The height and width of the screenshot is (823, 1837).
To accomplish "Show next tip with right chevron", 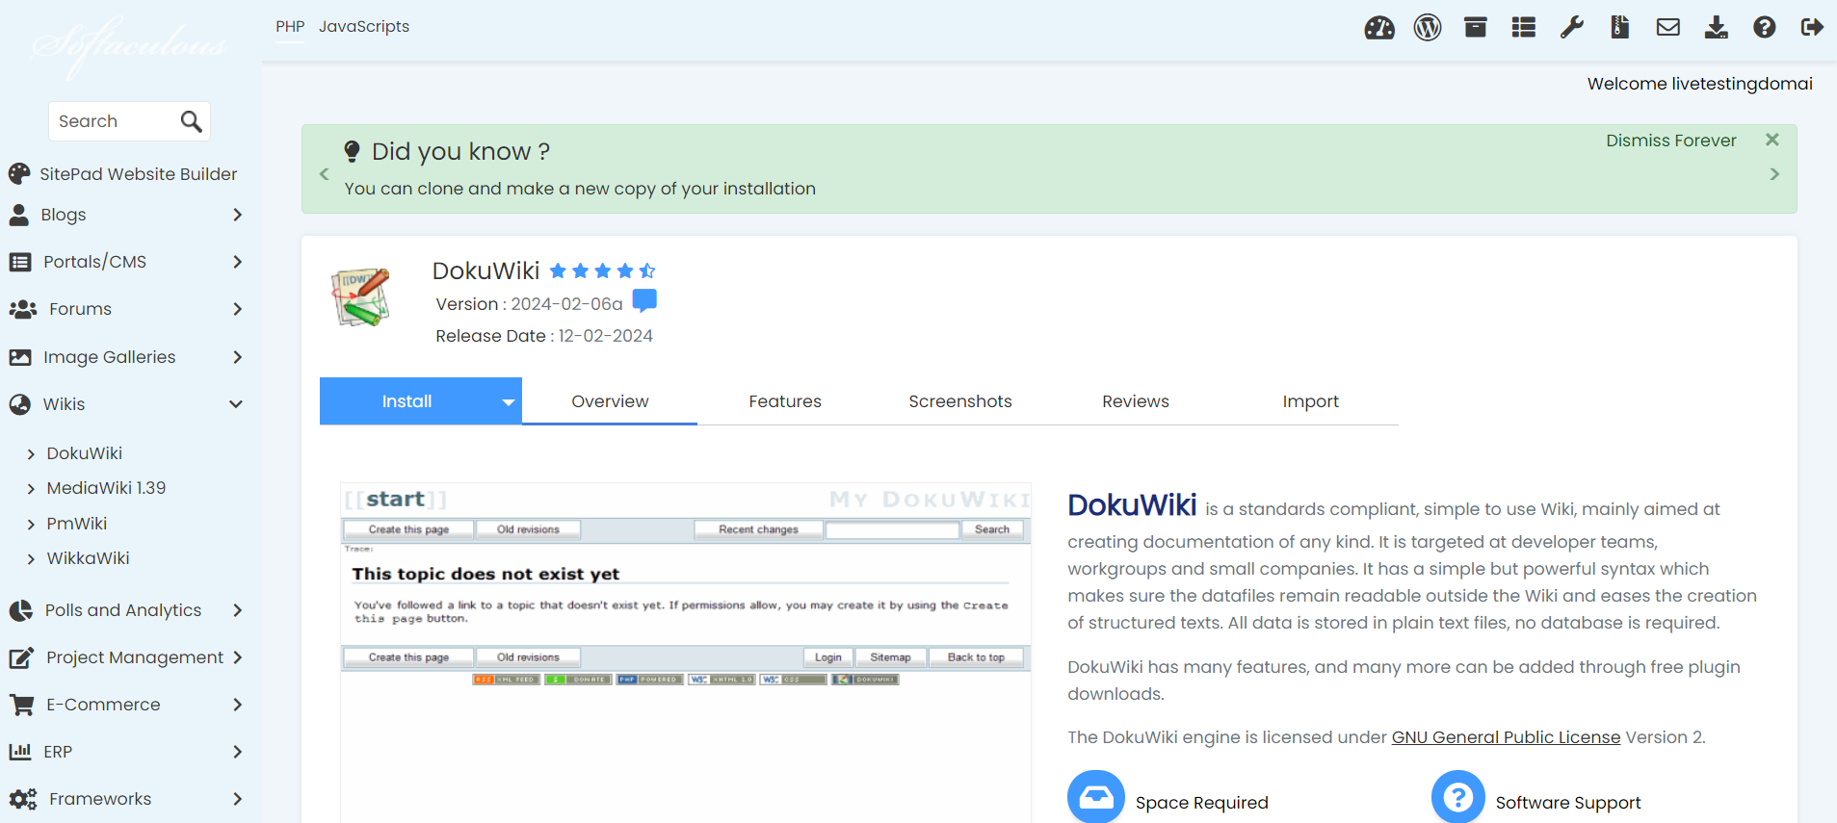I will point(1774,174).
